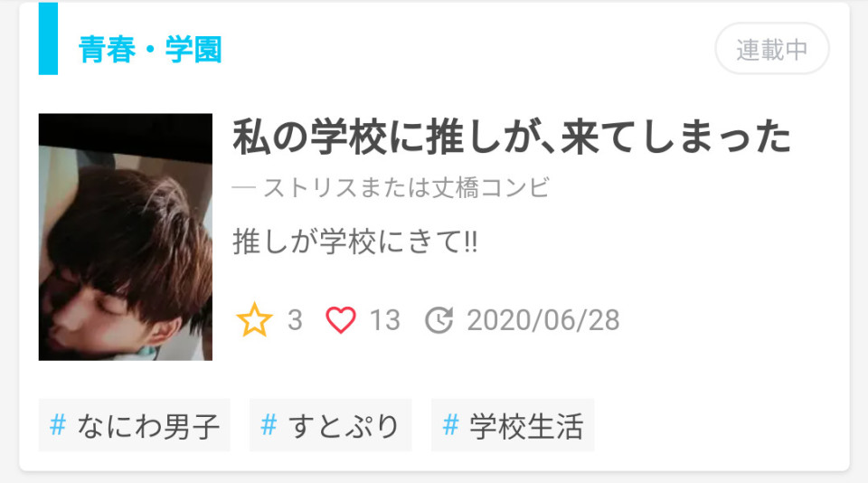
Task: Open the 青春・学園 category heading
Action: click(150, 50)
